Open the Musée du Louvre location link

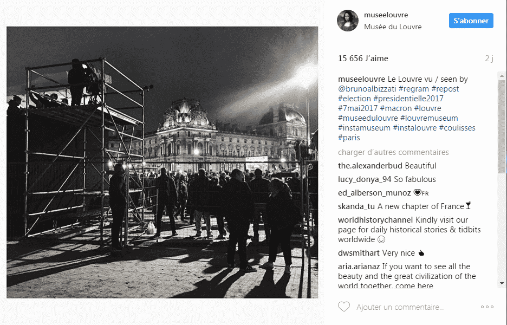click(393, 27)
